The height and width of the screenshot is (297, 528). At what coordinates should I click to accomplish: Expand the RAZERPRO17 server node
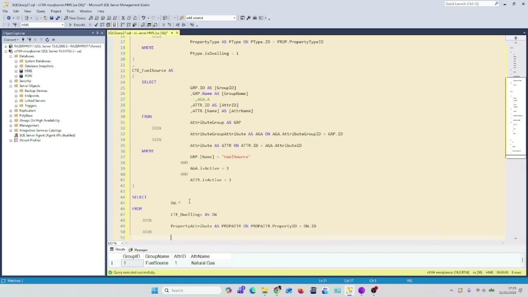pos(6,46)
